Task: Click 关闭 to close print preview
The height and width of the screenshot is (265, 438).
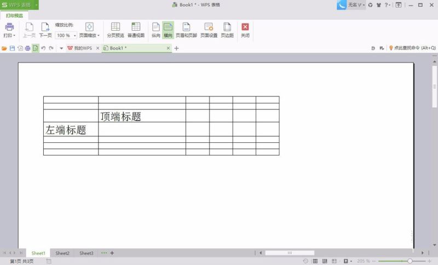Action: tap(245, 30)
